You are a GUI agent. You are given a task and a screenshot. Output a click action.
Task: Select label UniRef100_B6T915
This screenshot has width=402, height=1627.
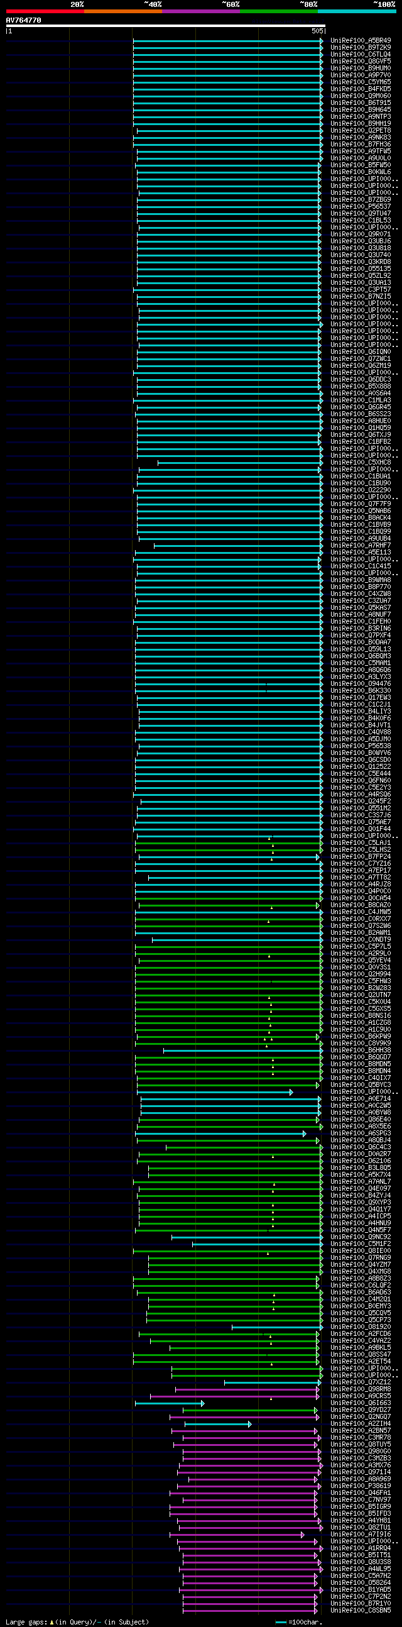361,103
